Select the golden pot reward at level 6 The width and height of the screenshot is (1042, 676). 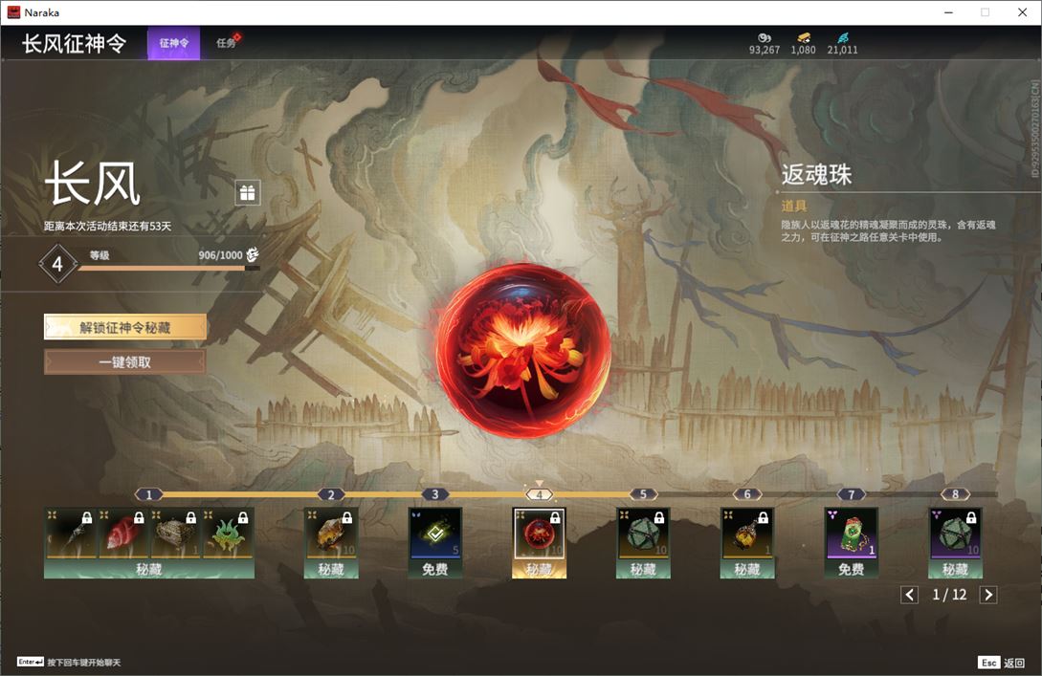[x=747, y=533]
